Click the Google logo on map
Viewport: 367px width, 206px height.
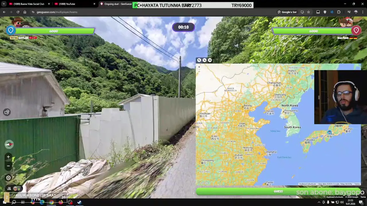(x=203, y=183)
